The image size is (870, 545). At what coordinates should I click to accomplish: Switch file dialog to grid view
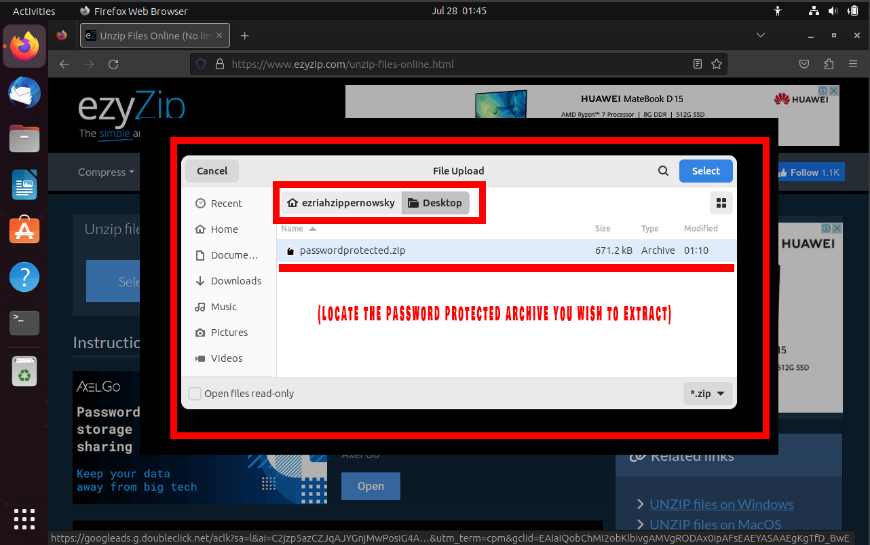721,202
